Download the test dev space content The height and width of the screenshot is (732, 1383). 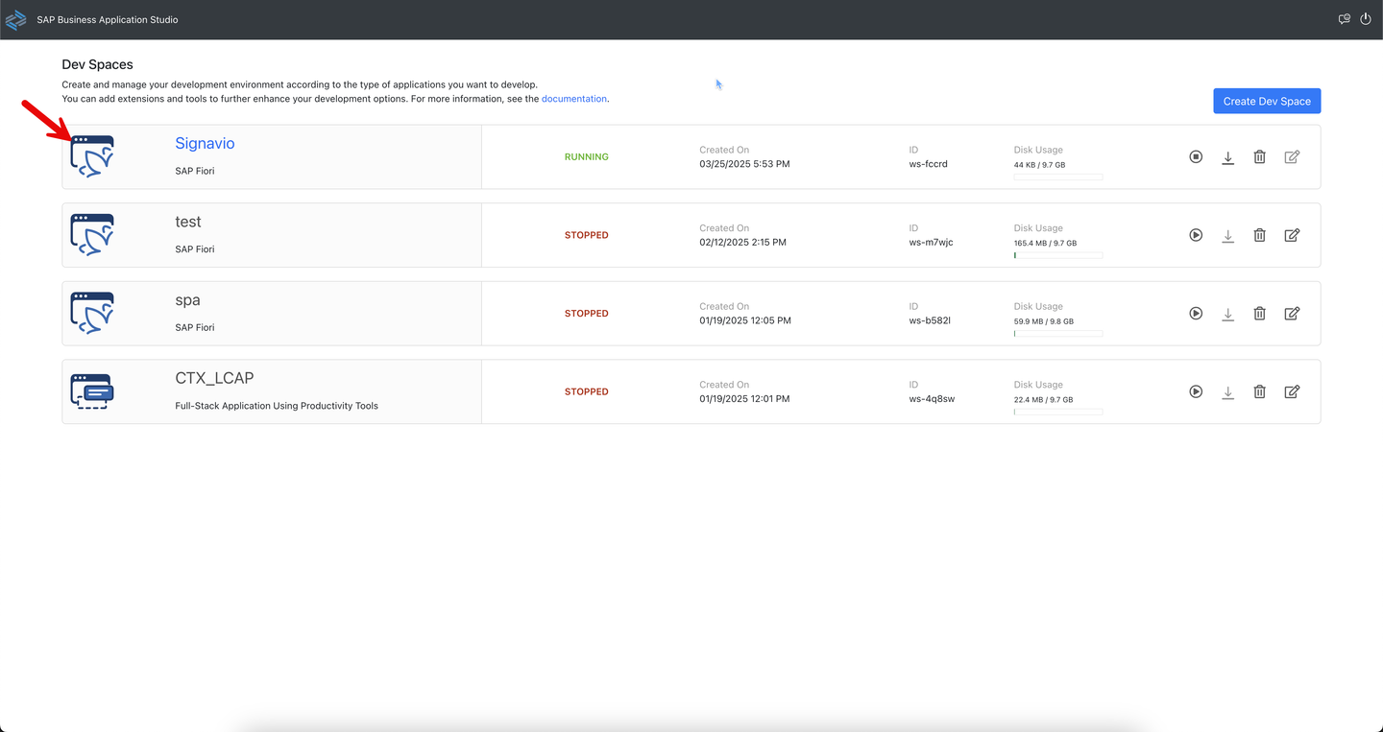pos(1227,236)
